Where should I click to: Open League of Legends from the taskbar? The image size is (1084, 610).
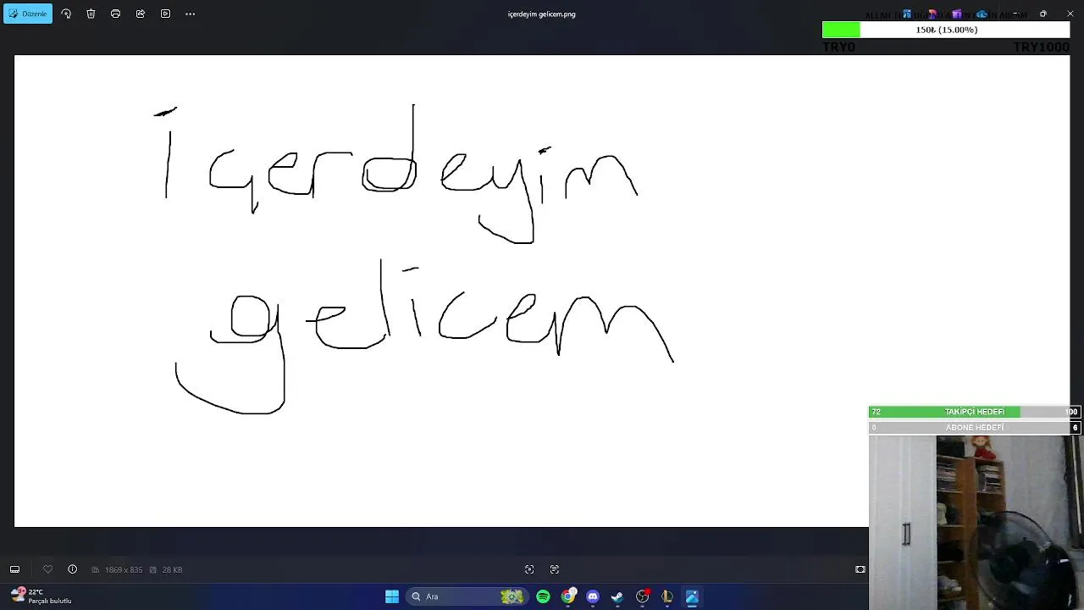[667, 596]
